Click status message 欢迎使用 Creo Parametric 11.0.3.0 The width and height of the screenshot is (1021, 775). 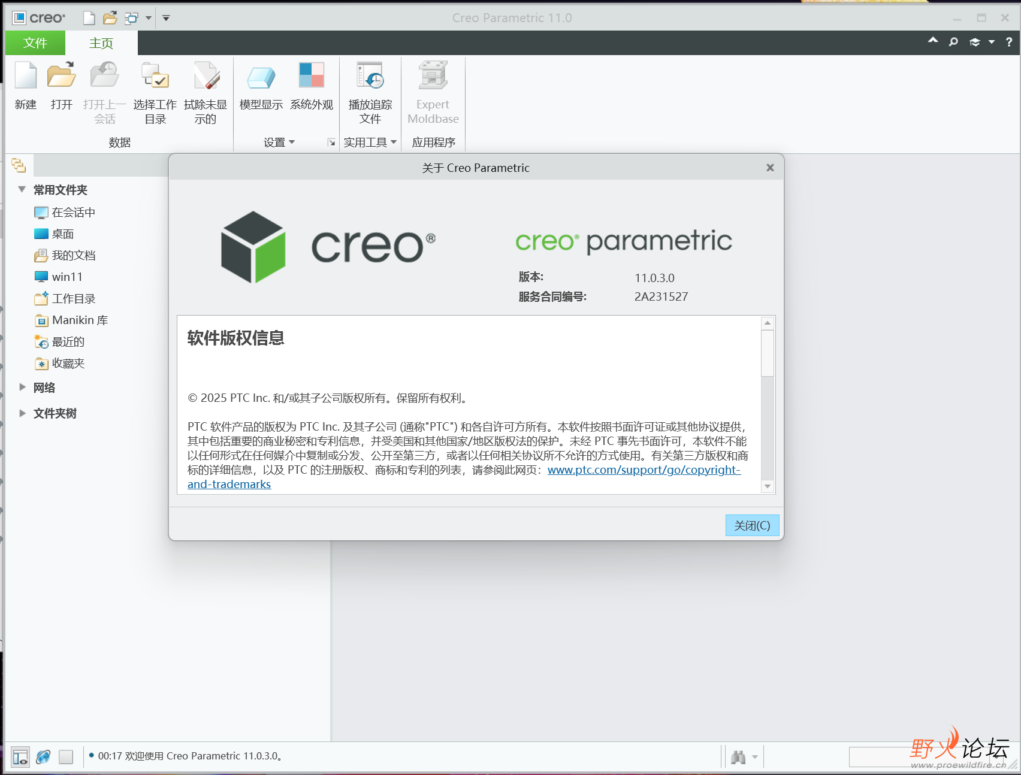[204, 756]
